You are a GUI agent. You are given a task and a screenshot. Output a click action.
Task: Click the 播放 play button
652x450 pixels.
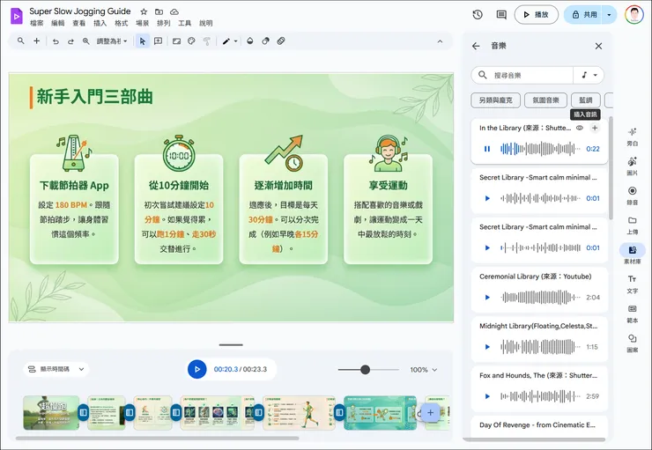click(x=536, y=15)
